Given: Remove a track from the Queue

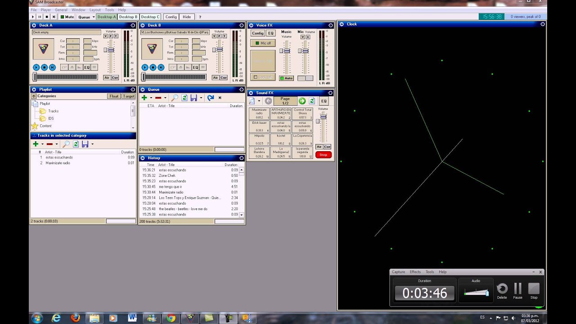Looking at the screenshot, I should pos(158,98).
